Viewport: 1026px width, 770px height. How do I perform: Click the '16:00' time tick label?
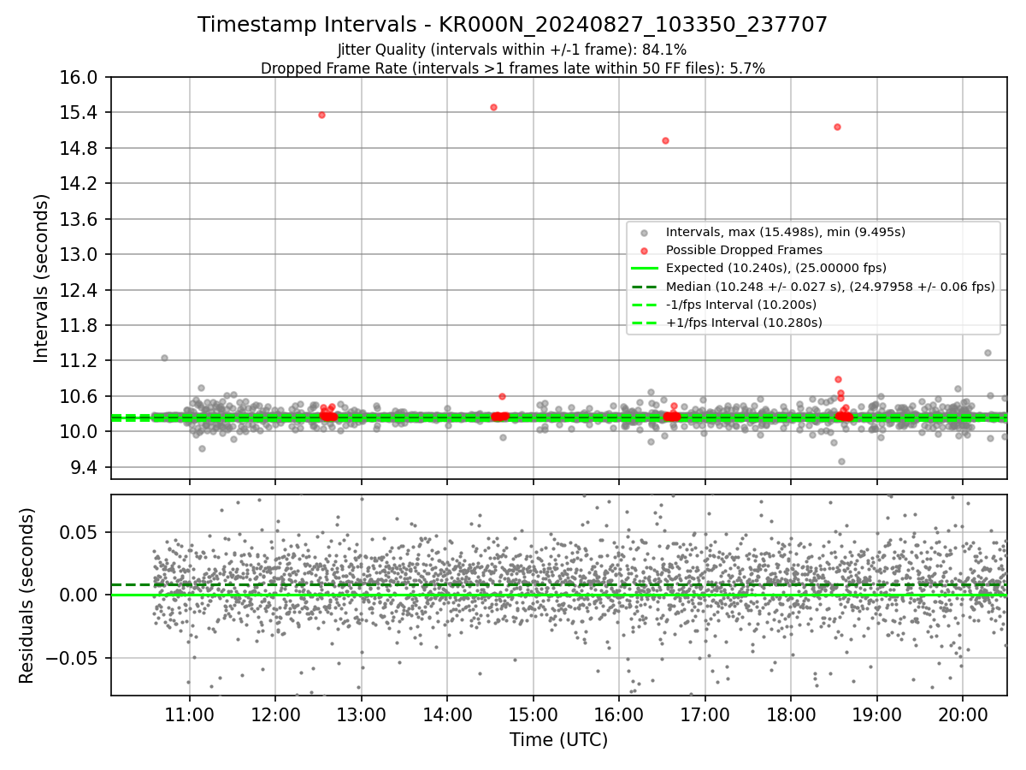[619, 716]
